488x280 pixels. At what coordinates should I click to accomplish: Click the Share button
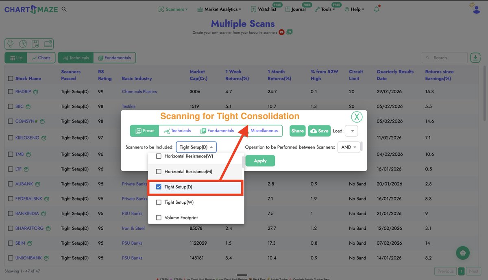pyautogui.click(x=298, y=131)
